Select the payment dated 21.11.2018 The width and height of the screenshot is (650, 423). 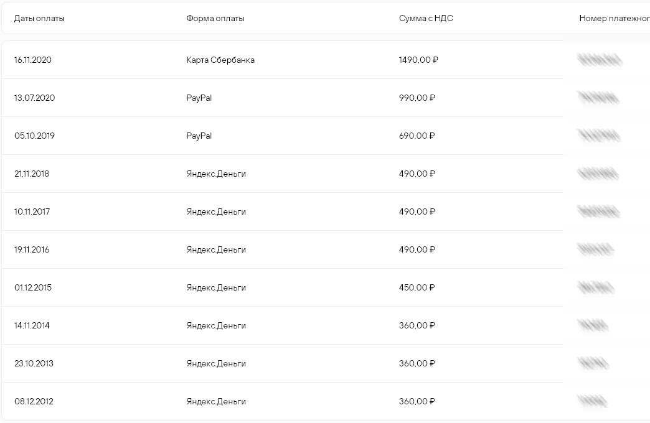tap(283, 174)
